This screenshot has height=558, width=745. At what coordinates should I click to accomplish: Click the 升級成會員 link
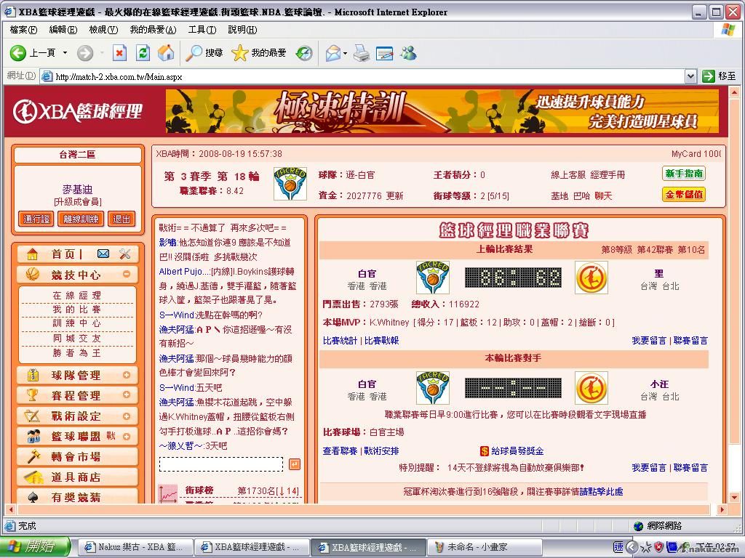click(77, 202)
